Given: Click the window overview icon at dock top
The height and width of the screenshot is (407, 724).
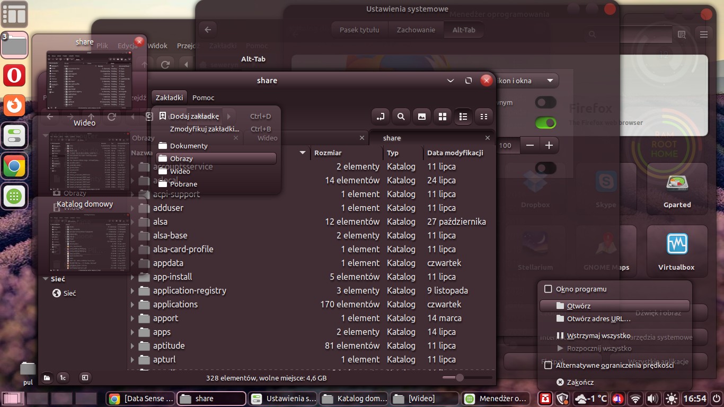Looking at the screenshot, I should coord(14,14).
